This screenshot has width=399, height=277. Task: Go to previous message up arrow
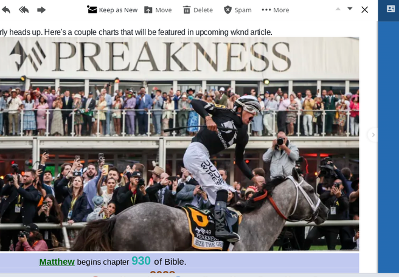click(338, 9)
